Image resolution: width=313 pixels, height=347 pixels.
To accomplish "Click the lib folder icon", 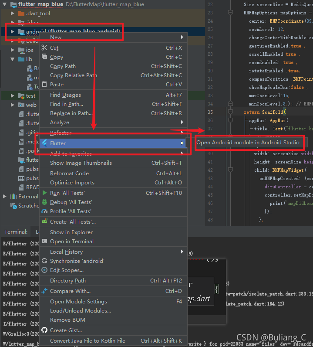I will pos(21,59).
